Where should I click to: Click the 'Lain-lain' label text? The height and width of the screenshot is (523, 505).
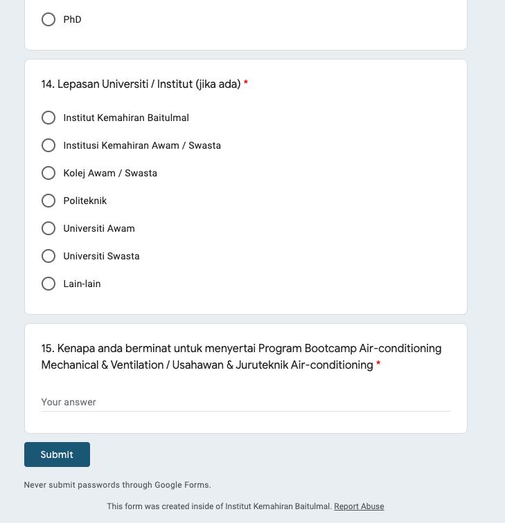coord(82,284)
